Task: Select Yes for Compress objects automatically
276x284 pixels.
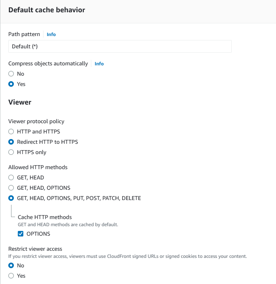Action: click(11, 84)
